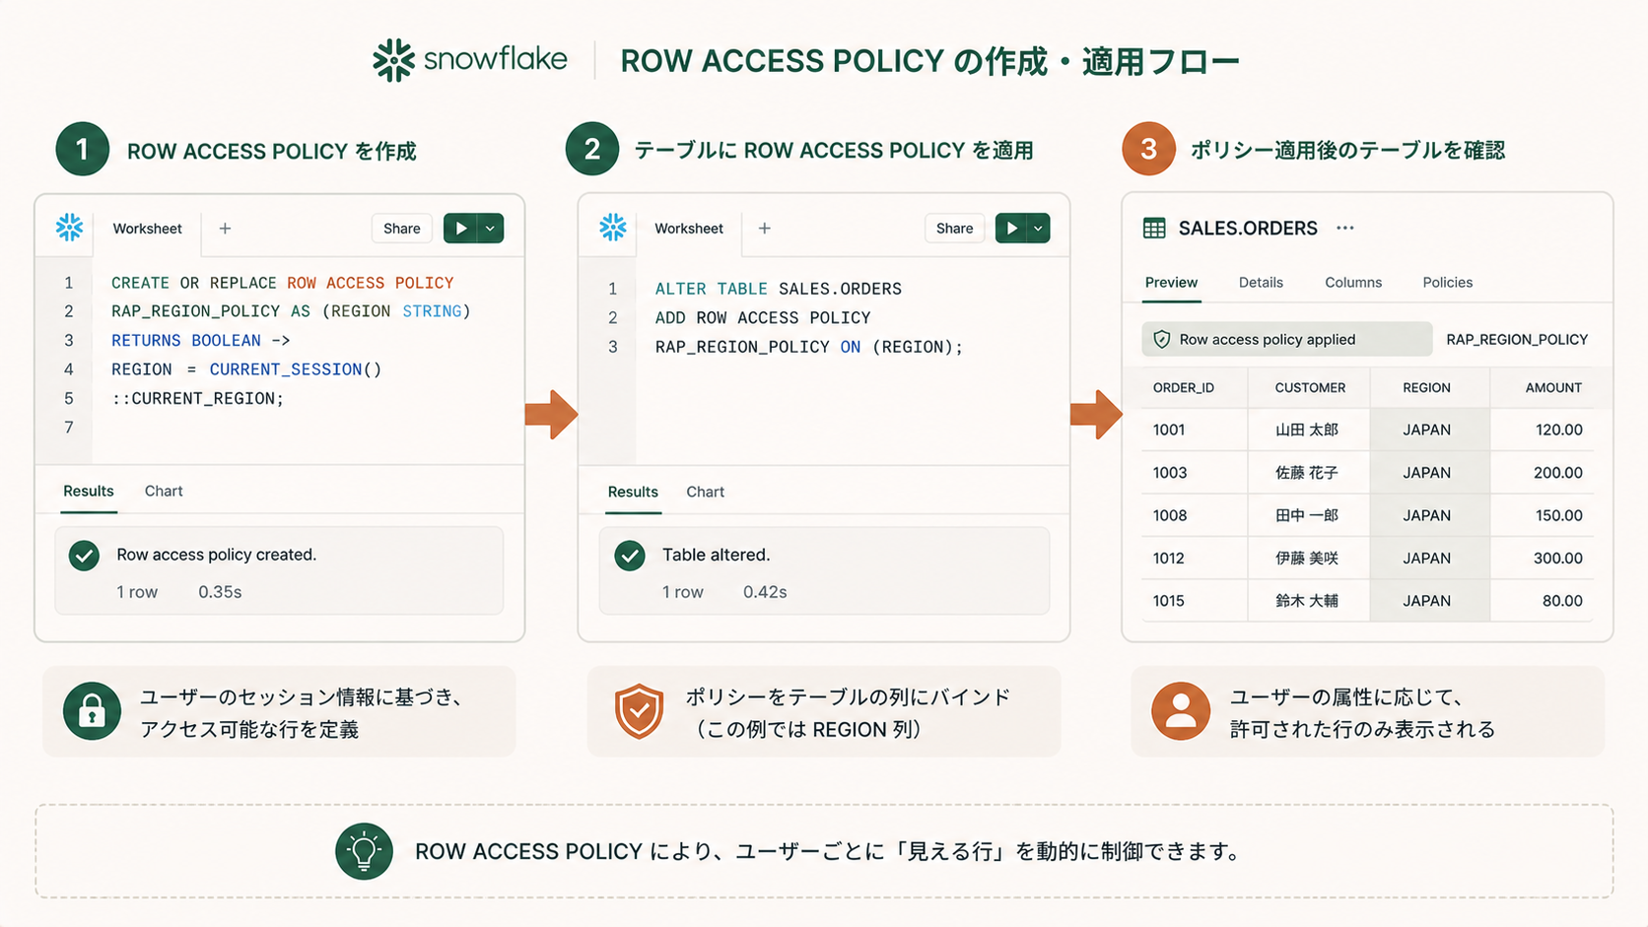Click ::CURRENT_REGION; code line
Viewport: 1648px width, 927px height.
[x=197, y=399]
